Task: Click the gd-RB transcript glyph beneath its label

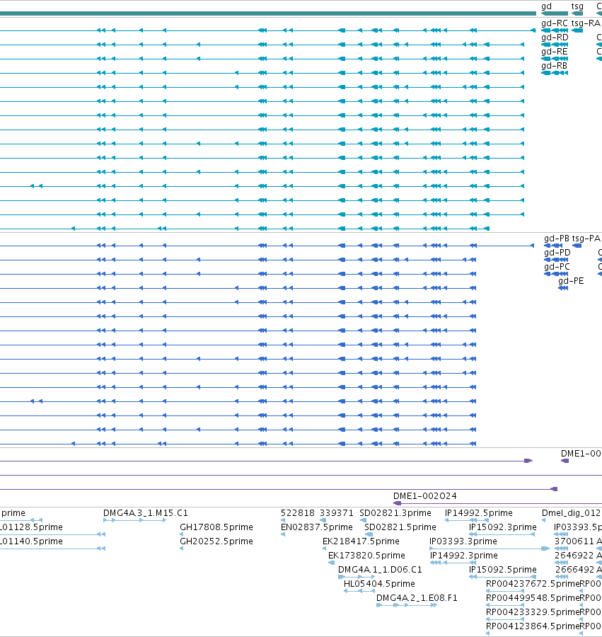Action: tap(555, 73)
